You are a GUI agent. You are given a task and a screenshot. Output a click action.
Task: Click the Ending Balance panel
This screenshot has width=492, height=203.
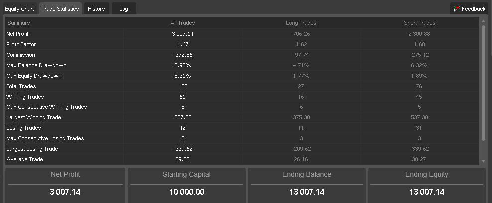coord(307,185)
